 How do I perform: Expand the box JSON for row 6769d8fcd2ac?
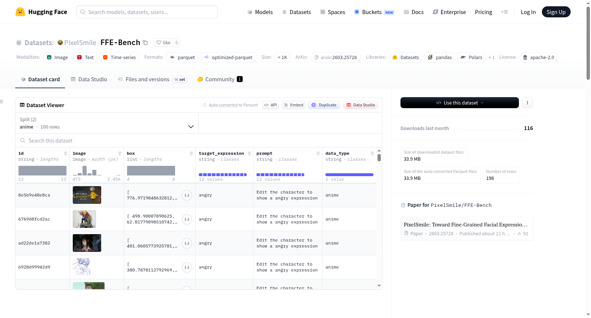tap(187, 219)
